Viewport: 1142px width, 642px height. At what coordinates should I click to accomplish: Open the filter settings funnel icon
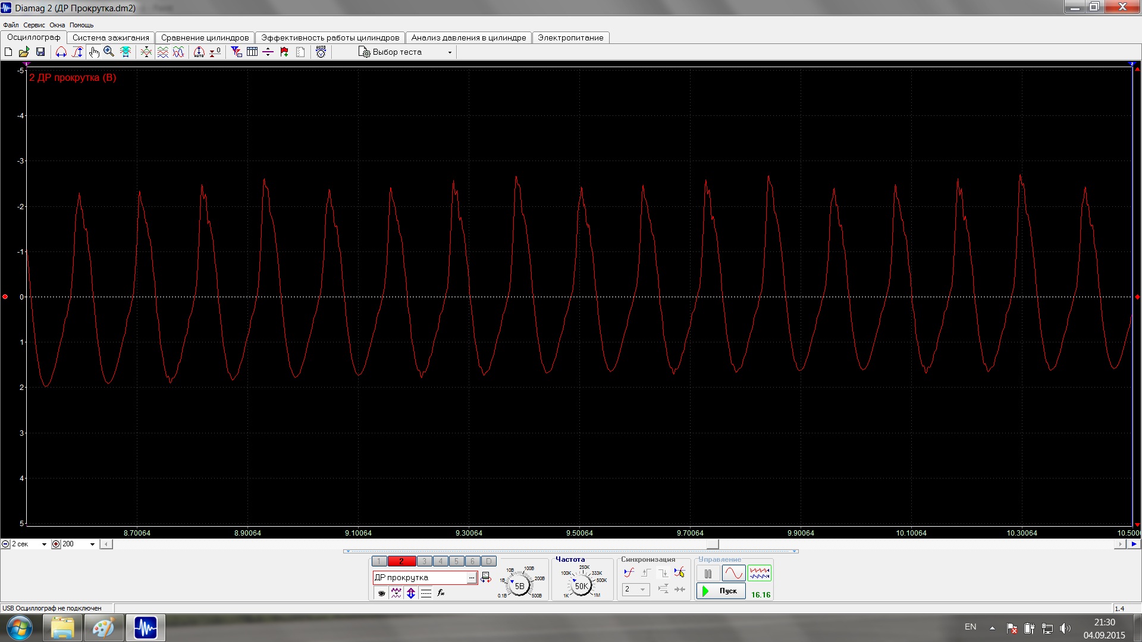click(236, 52)
